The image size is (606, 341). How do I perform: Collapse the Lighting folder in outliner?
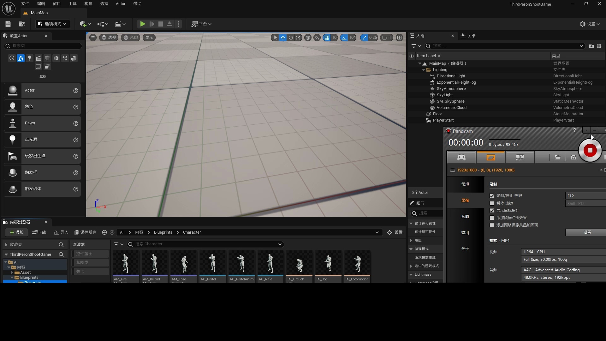point(424,70)
